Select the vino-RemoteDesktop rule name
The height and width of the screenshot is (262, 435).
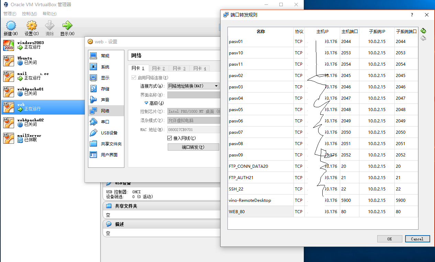[x=261, y=200]
